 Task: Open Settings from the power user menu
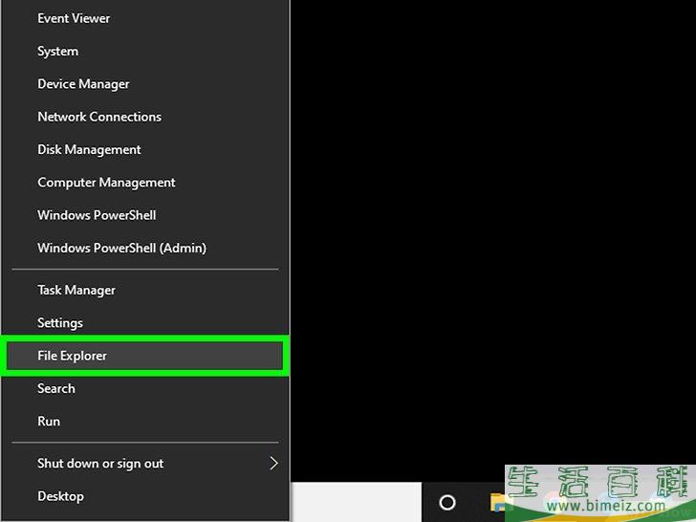tap(60, 323)
